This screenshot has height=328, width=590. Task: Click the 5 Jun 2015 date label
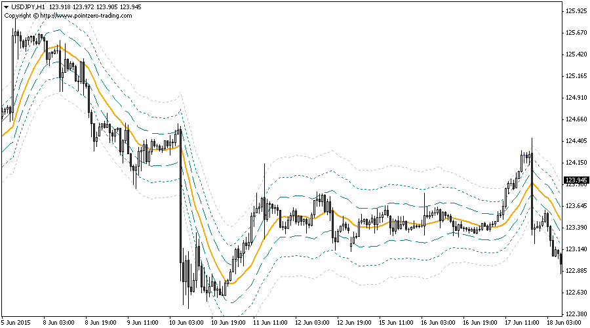pyautogui.click(x=17, y=322)
